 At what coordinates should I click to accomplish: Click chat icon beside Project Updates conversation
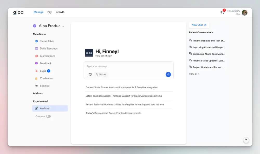(x=190, y=40)
